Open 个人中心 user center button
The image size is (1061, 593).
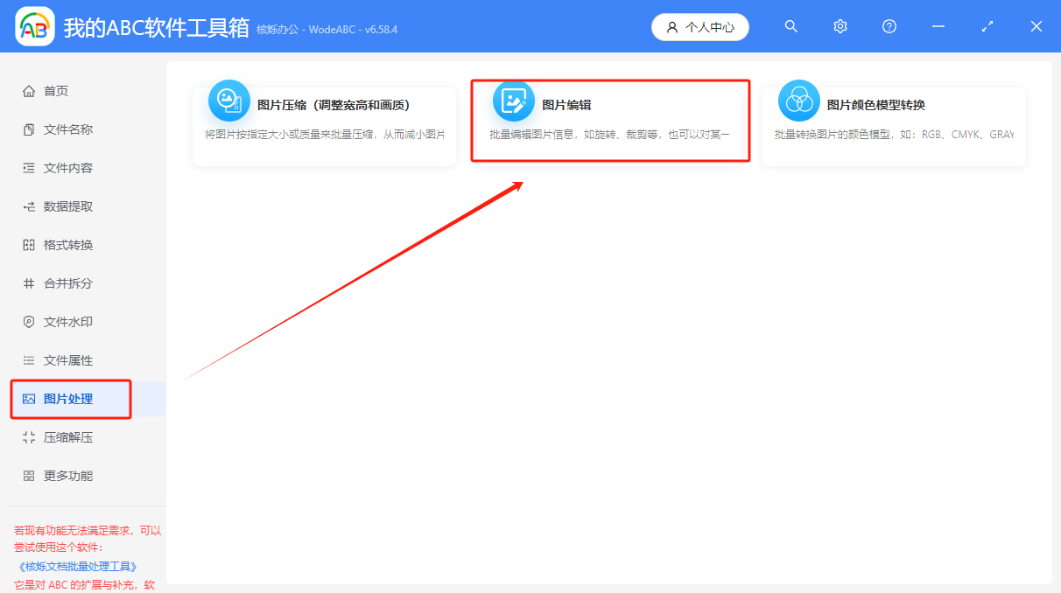click(x=700, y=27)
